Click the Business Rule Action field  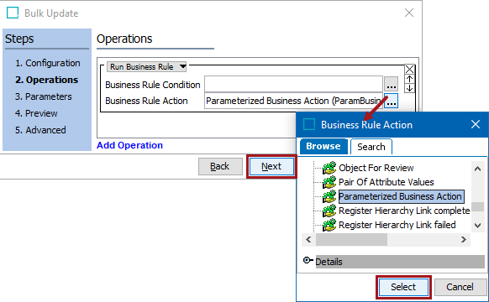point(293,101)
